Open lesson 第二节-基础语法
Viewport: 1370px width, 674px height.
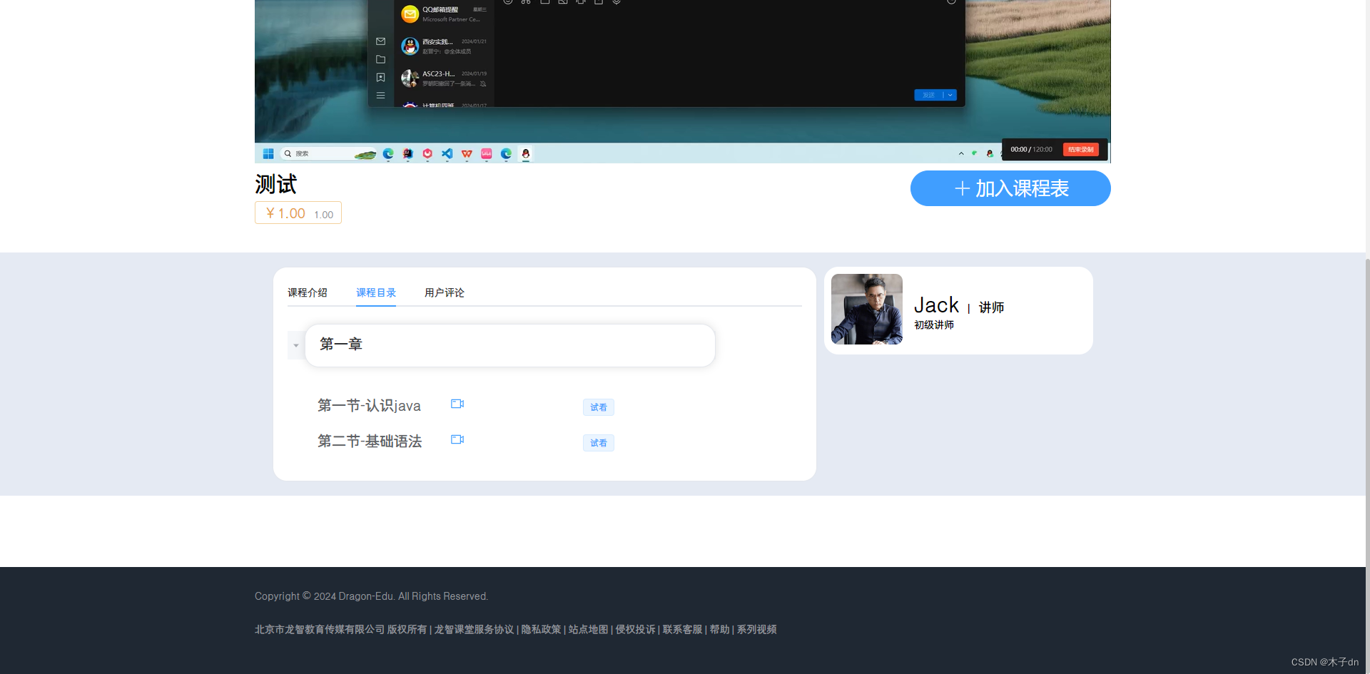point(370,441)
